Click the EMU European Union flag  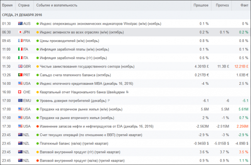click(20, 101)
